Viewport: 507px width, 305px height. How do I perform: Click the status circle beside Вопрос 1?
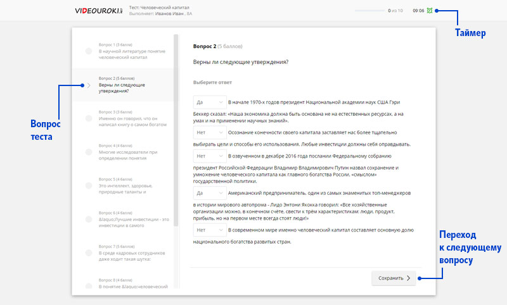(x=89, y=51)
